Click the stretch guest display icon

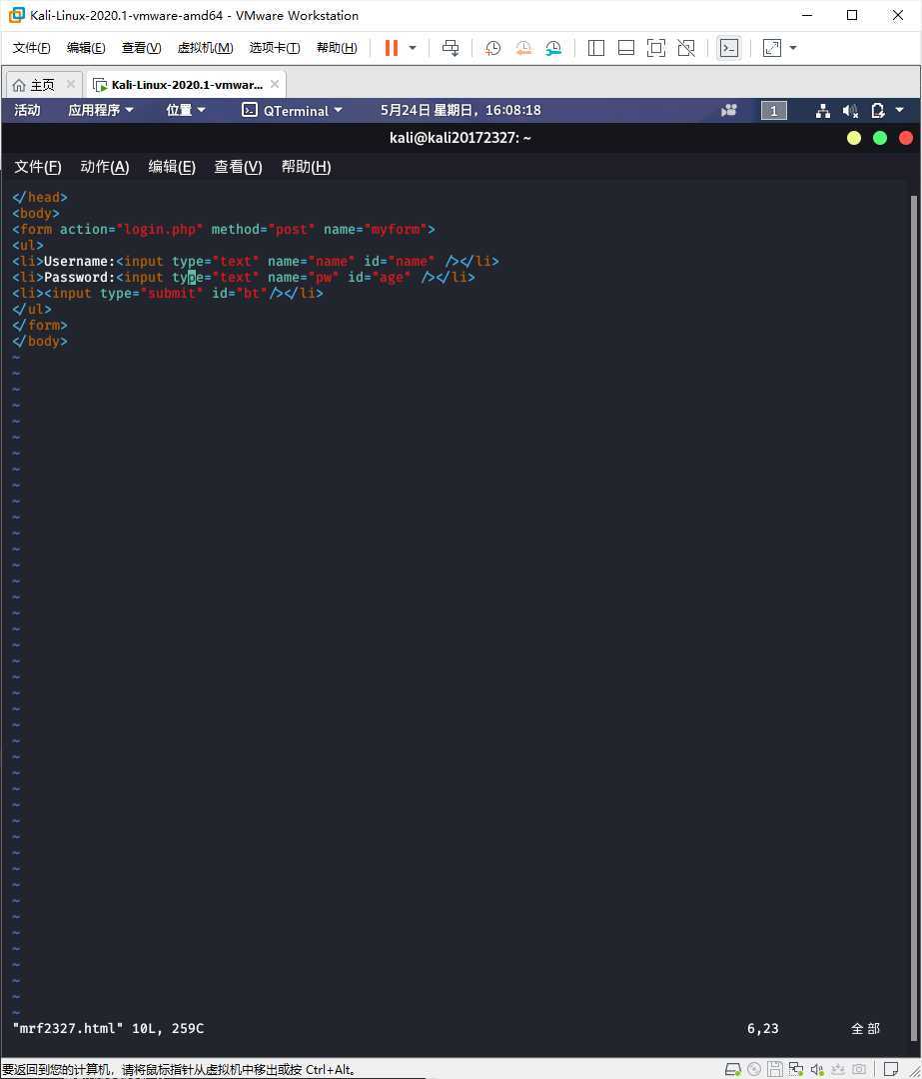(x=772, y=48)
